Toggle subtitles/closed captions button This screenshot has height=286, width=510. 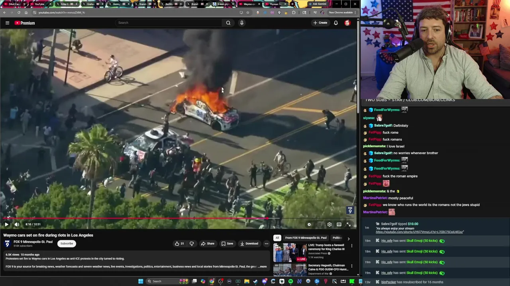coord(320,224)
